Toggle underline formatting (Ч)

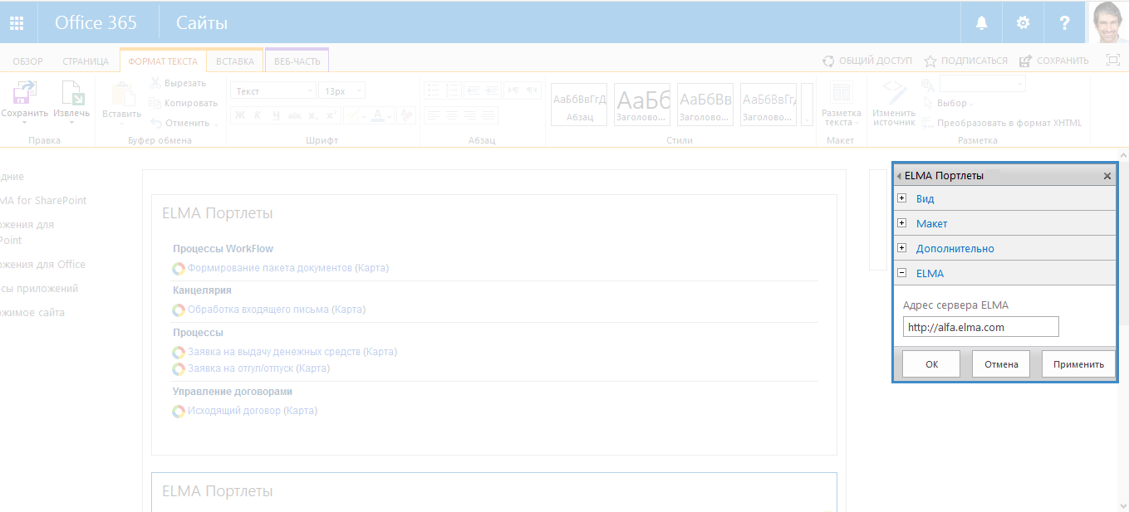(x=276, y=115)
